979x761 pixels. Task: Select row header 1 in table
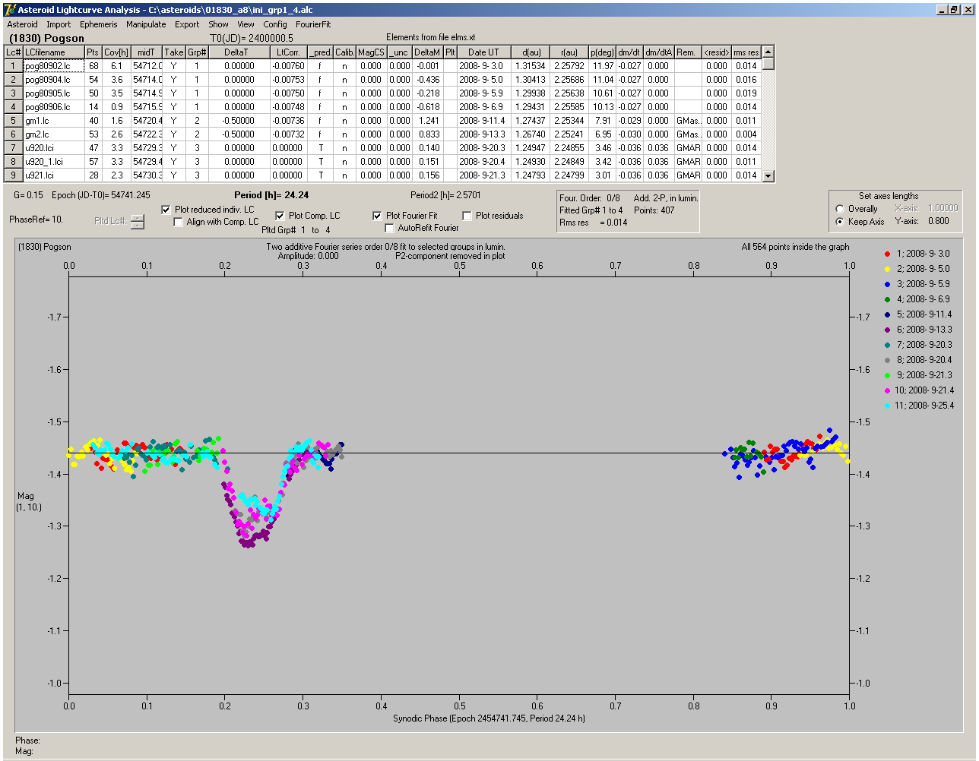[14, 66]
